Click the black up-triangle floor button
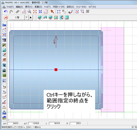Viewport: 137px width, 130px height. click(31, 17)
